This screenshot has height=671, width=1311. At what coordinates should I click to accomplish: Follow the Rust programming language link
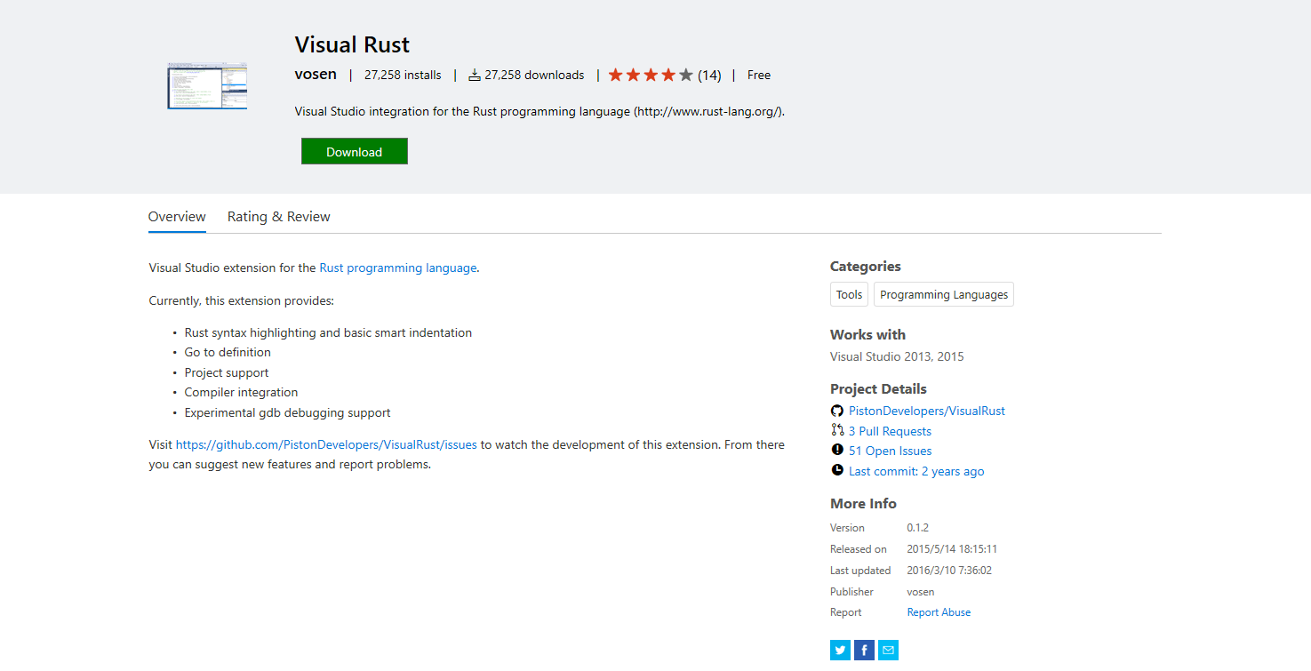[x=398, y=268]
